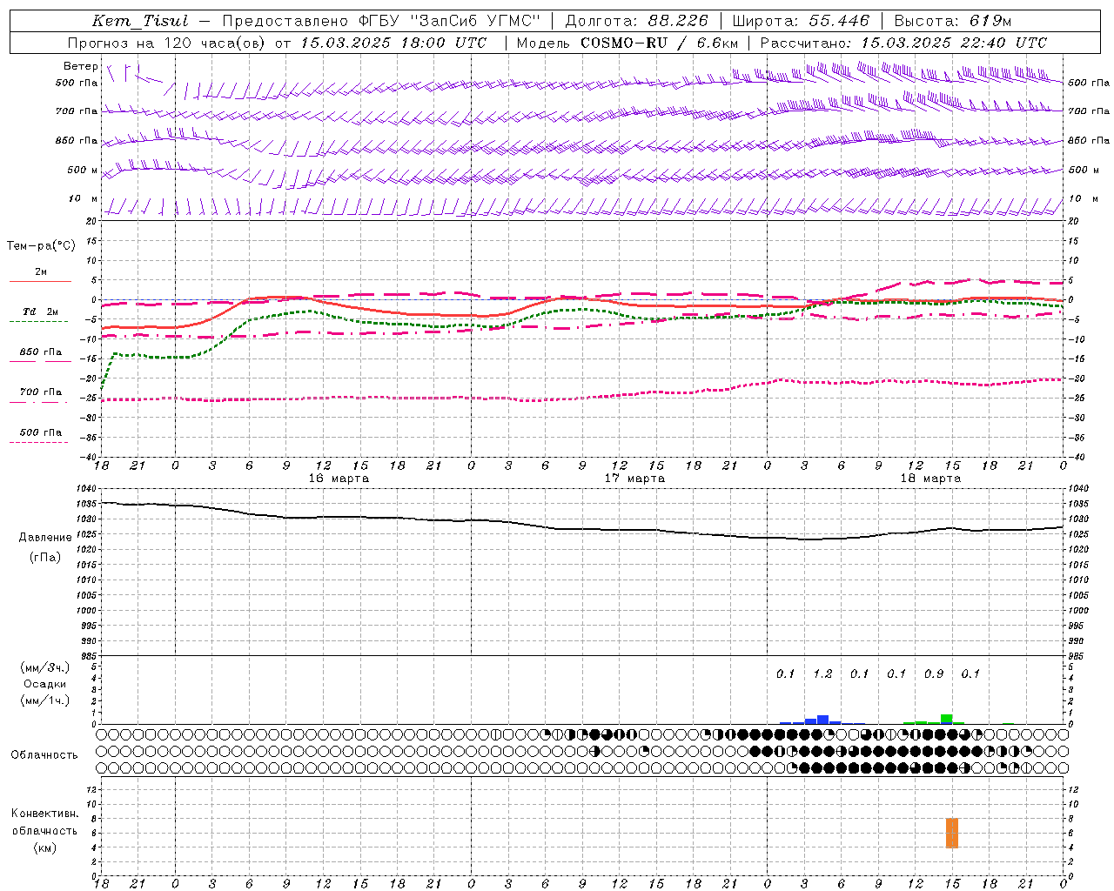Click the 0.9 precipitation amount label
1114x891 pixels.
coord(934,673)
